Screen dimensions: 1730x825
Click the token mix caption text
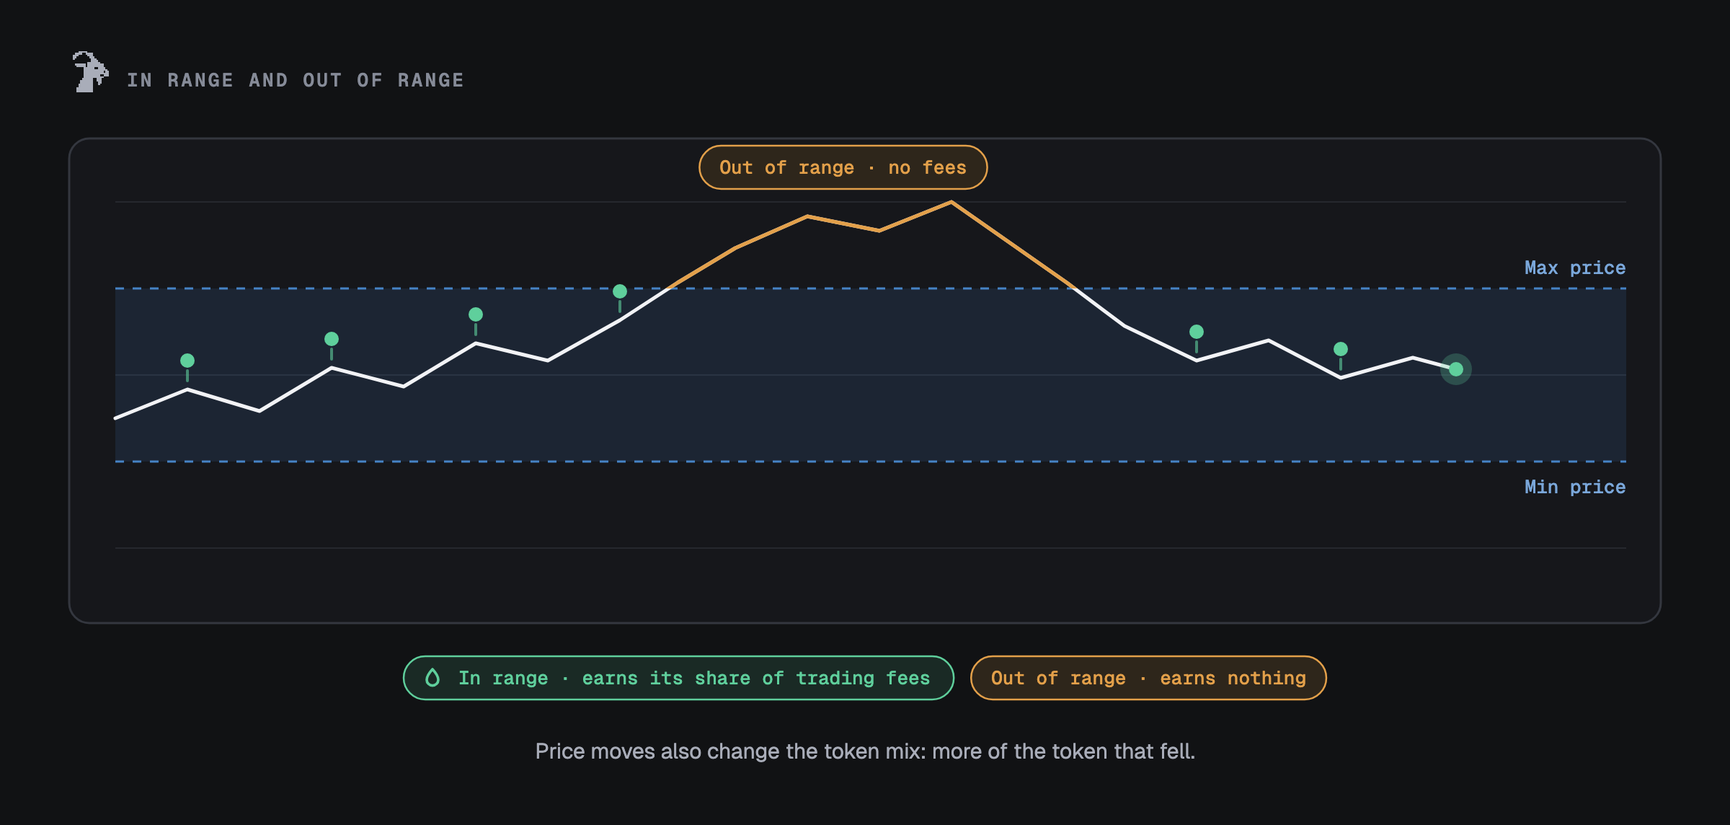click(865, 751)
